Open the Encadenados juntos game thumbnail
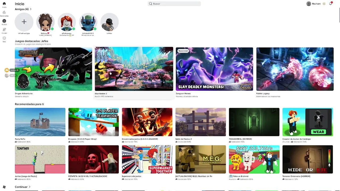Viewport: 340px width, 191px height. 147,122
